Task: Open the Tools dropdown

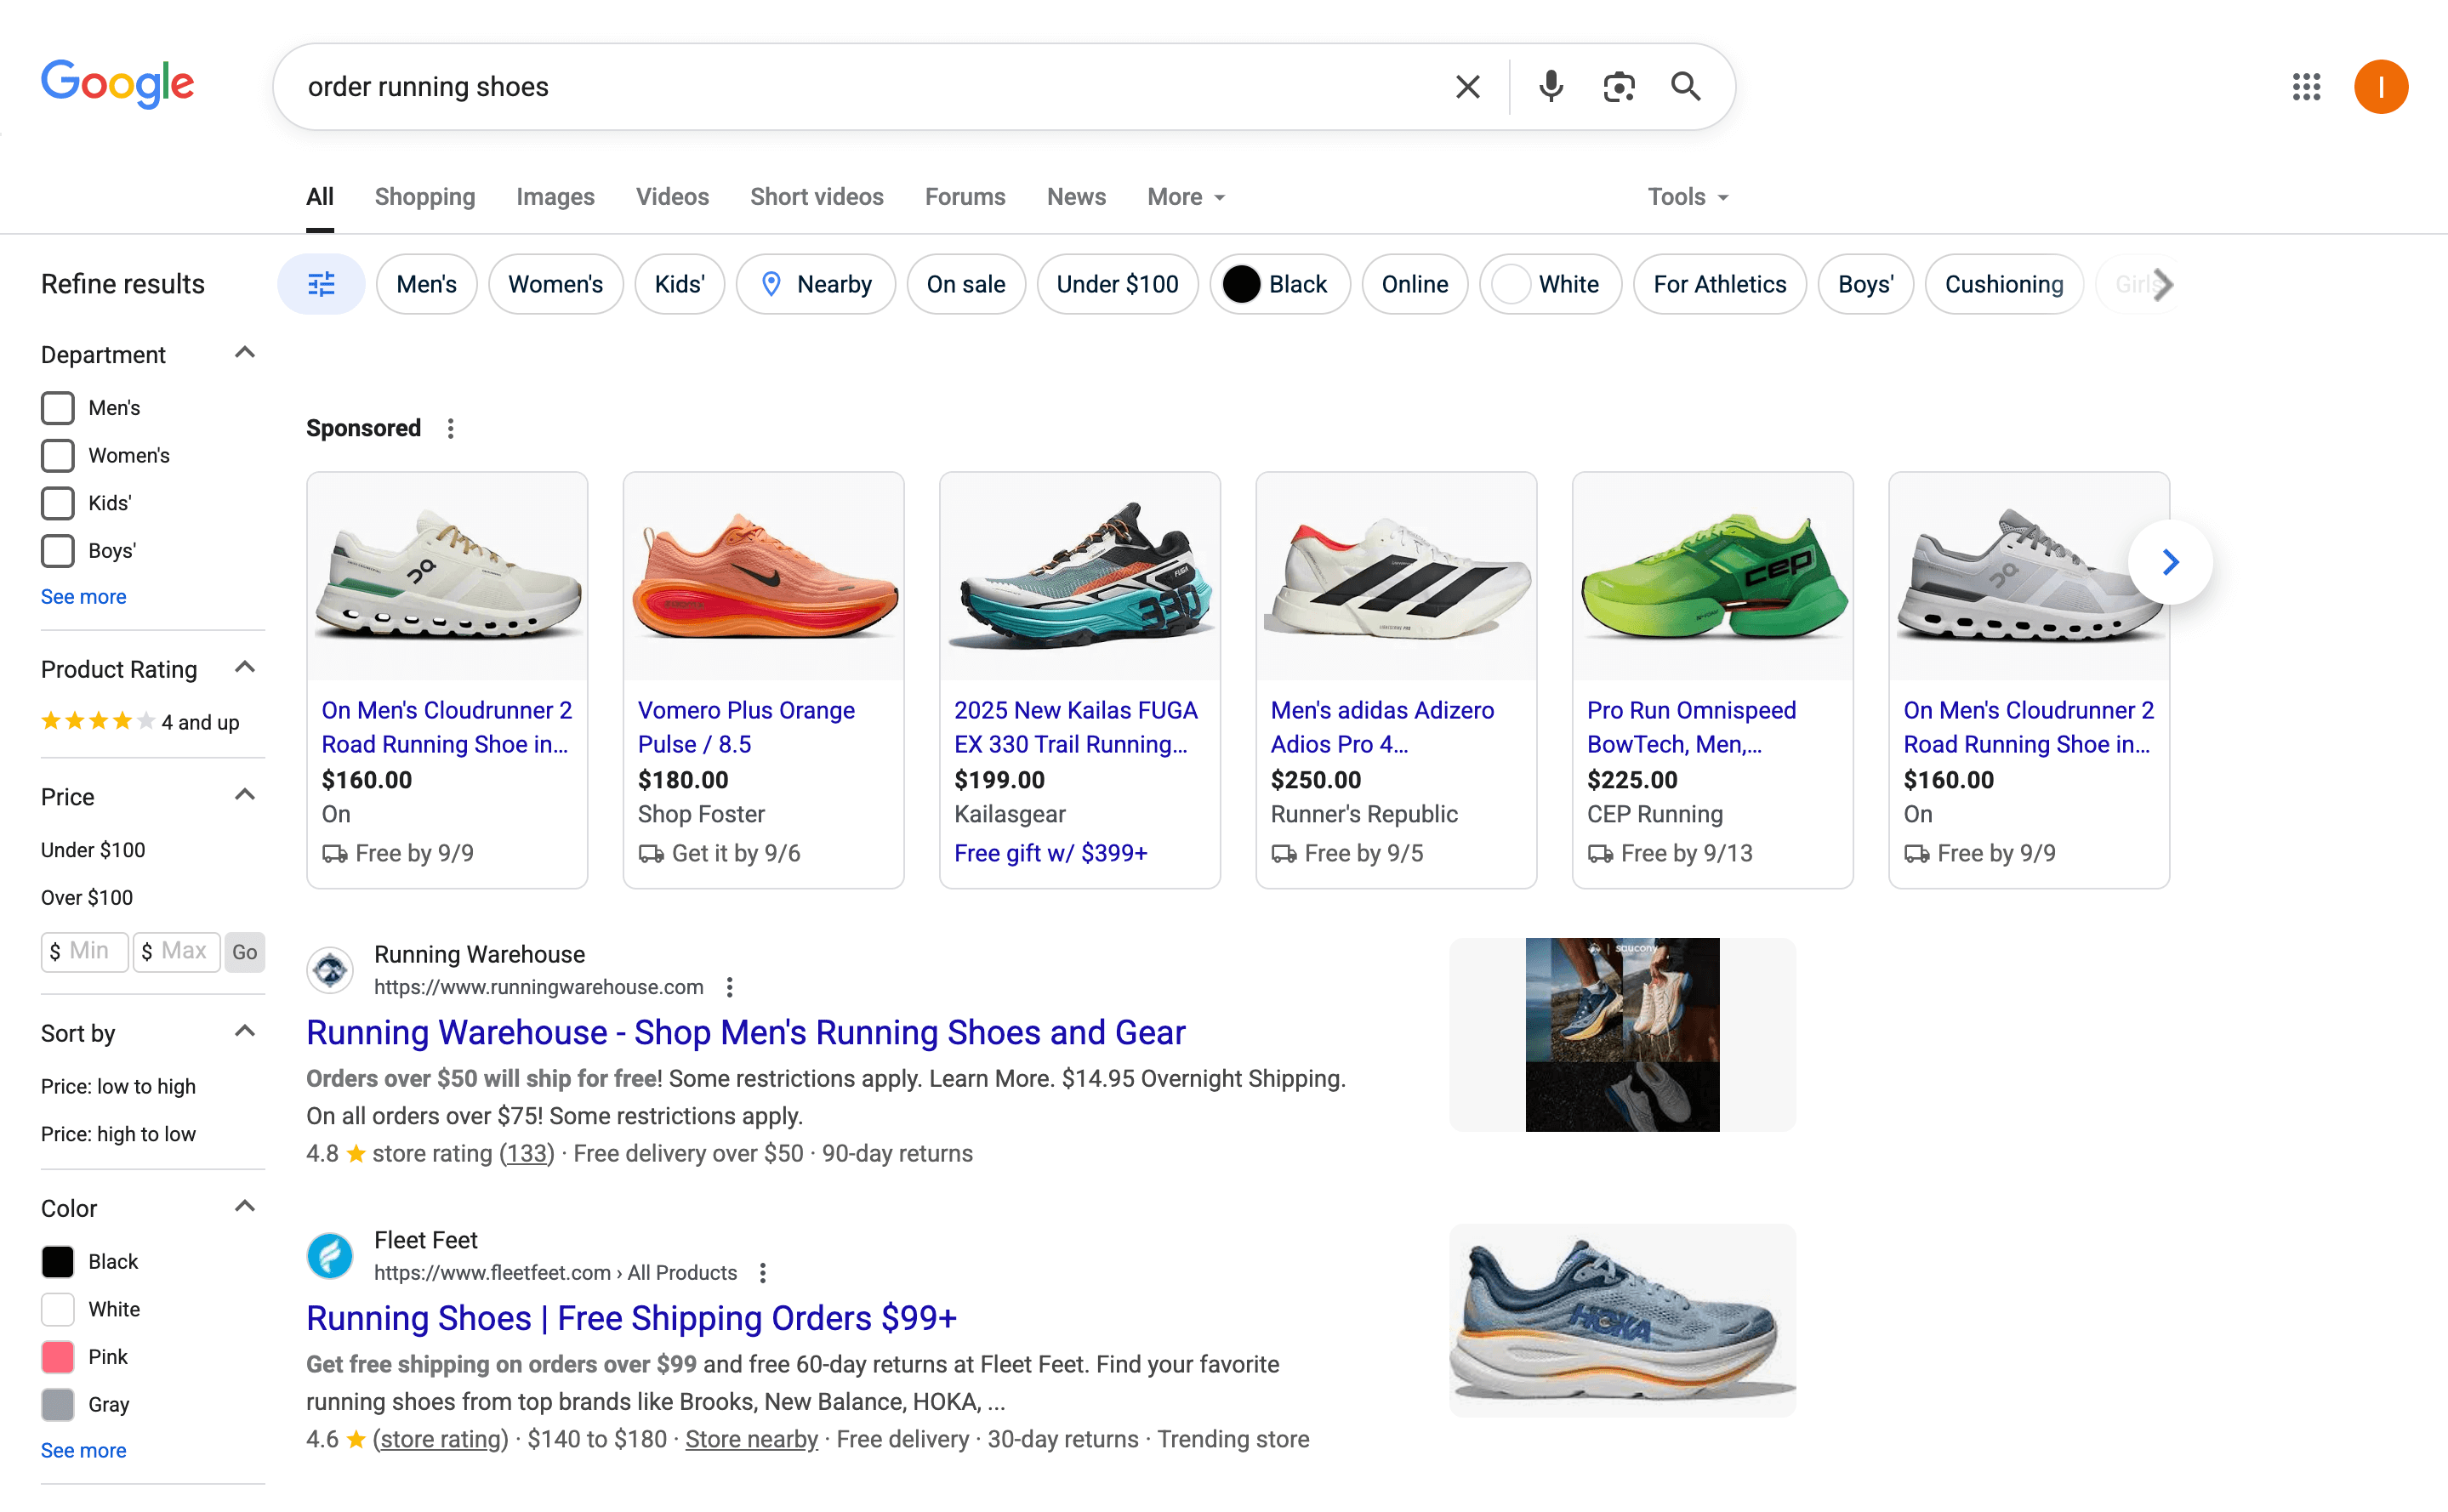Action: (1688, 197)
